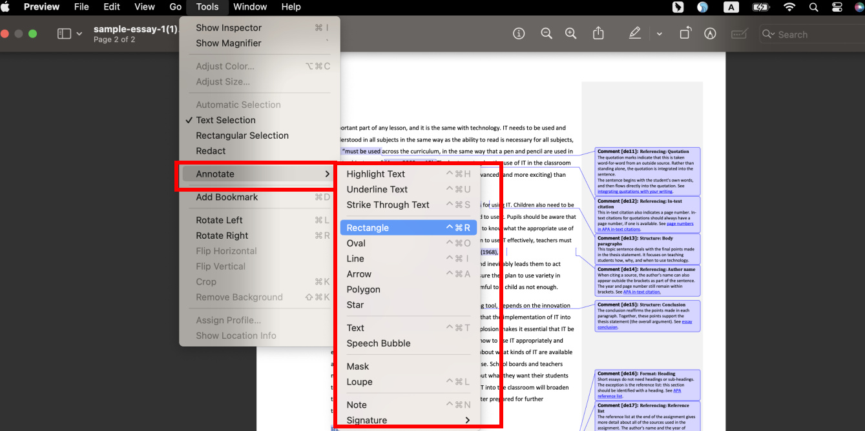Open Spotlight search from the menu bar
This screenshot has width=865, height=431.
[813, 8]
